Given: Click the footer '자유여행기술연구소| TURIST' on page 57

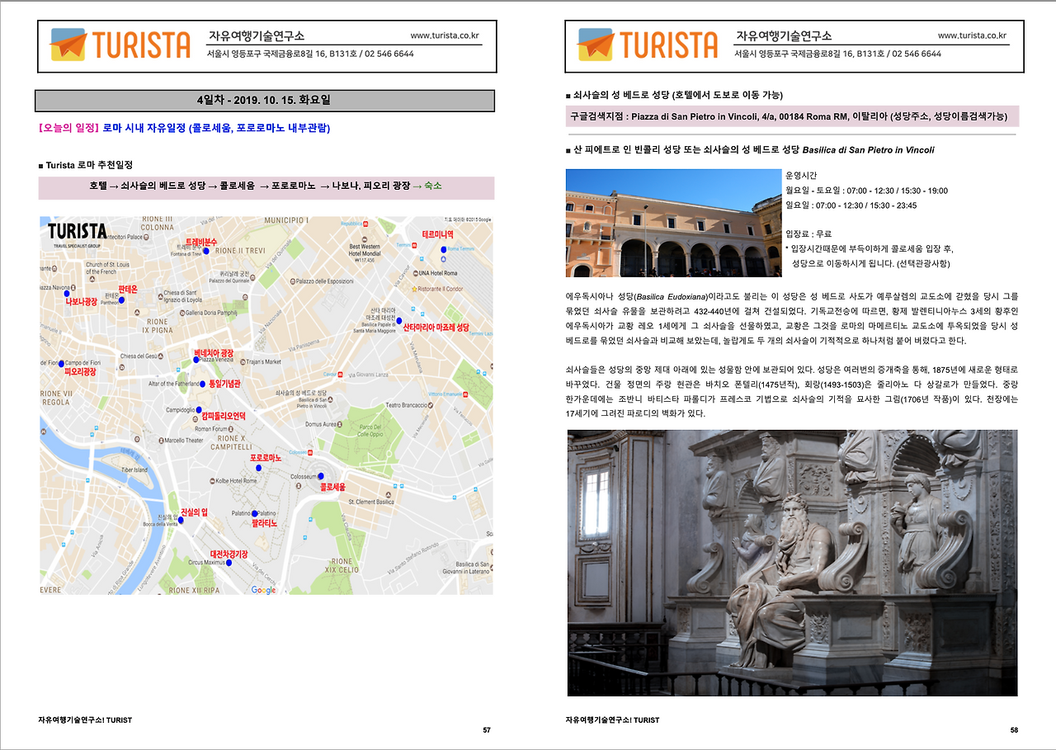Looking at the screenshot, I should coord(85,720).
